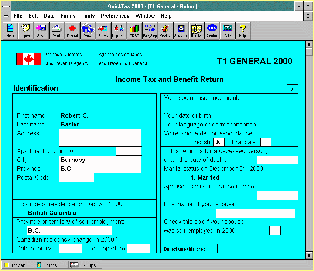This screenshot has width=314, height=271.
Task: Click the Apartment or Unit No. field
Action: click(128, 151)
